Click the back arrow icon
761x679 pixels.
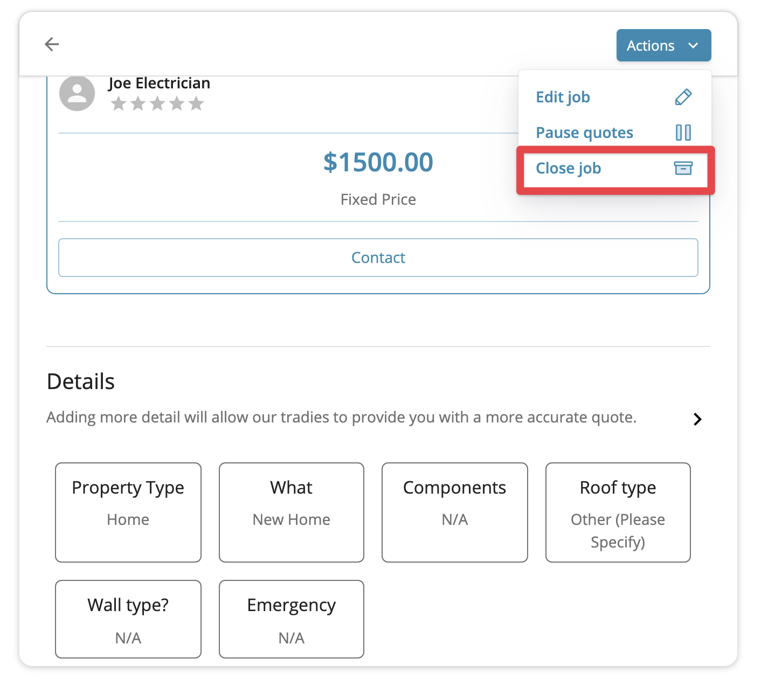pyautogui.click(x=52, y=44)
